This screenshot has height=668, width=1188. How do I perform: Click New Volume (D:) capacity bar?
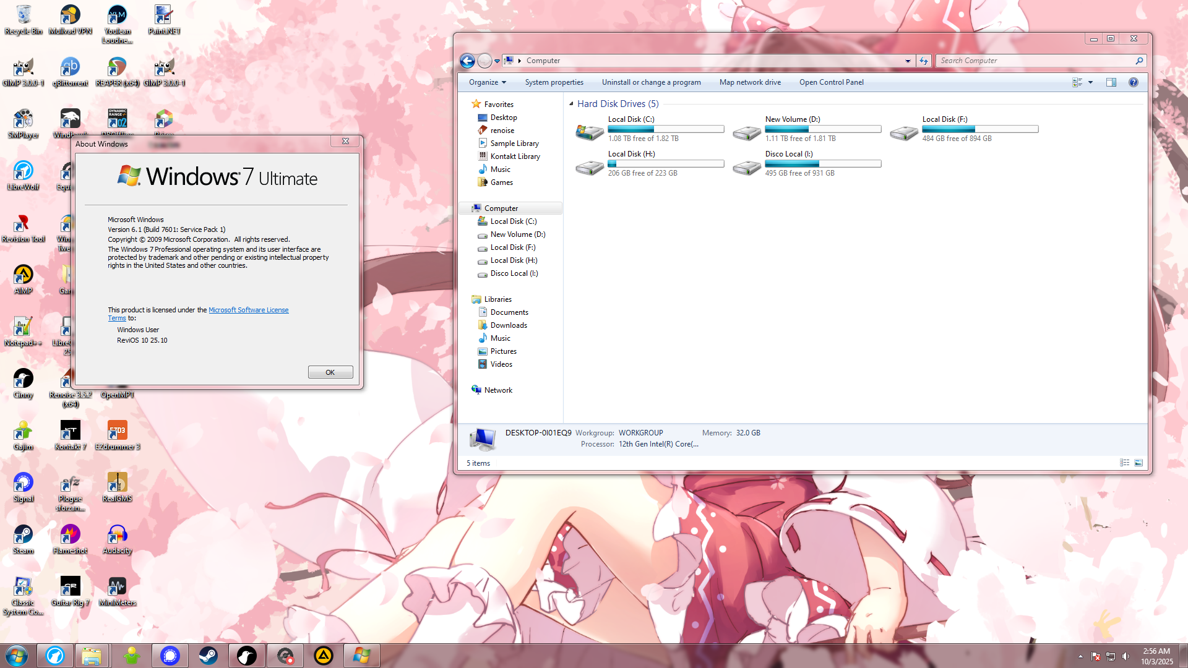coord(822,129)
